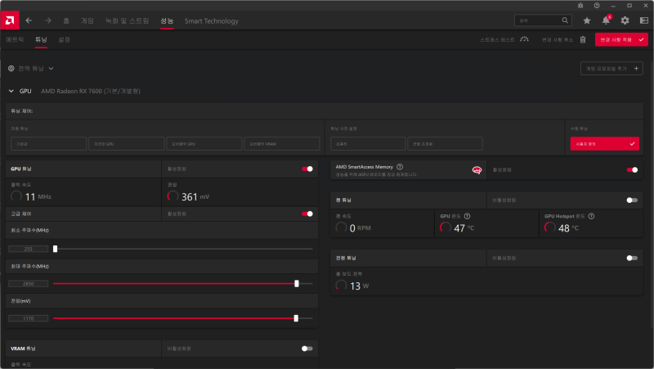
Task: Click the minimum frequency field showing 255
Action: (x=29, y=249)
